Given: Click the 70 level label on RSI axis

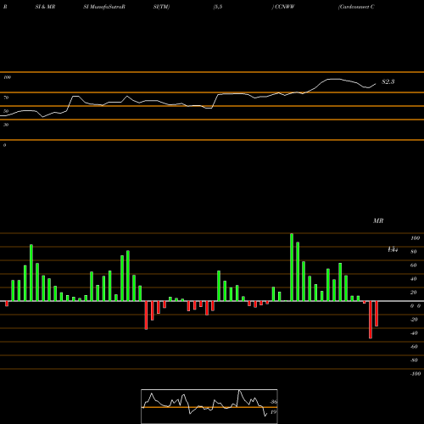Looking at the screenshot, I should tap(6, 98).
